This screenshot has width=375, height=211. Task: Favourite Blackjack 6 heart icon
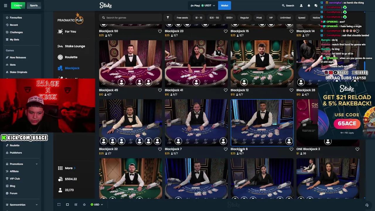[292, 149]
